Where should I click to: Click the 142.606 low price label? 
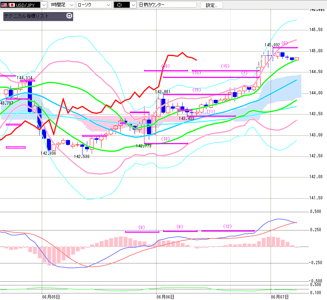tap(48, 153)
